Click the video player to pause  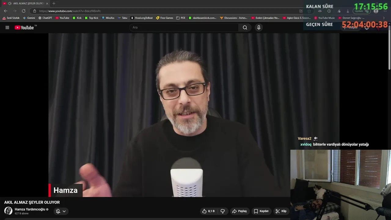[x=194, y=115]
